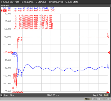The width and height of the screenshot is (111, 101).
Task: Click the right-side red reference position arrow
Action: 109,52
